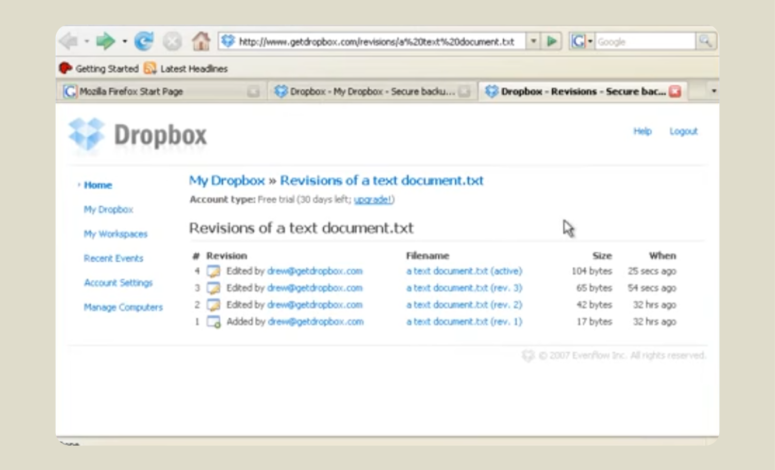Open the list all tabs dropdown
The height and width of the screenshot is (470, 775).
714,91
